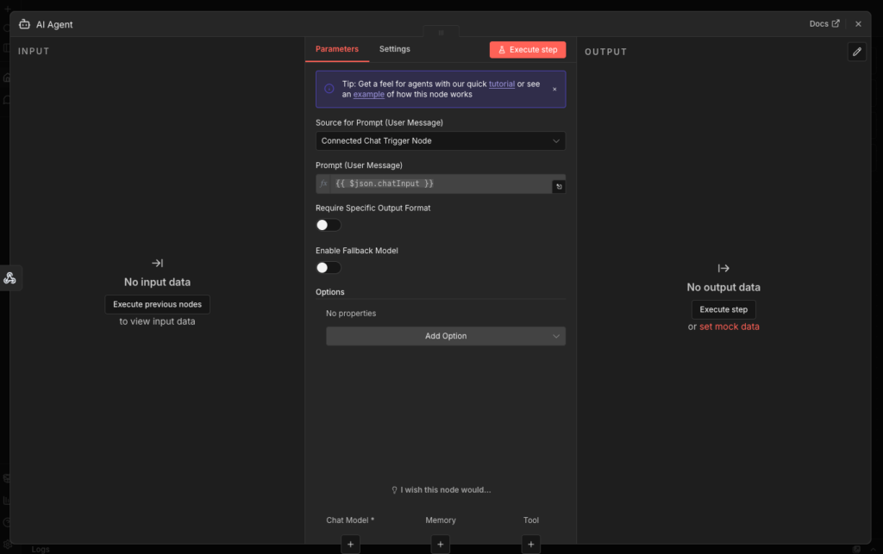Screen dimensions: 883x554
Task: Select the Parameters tab
Action: (x=337, y=49)
